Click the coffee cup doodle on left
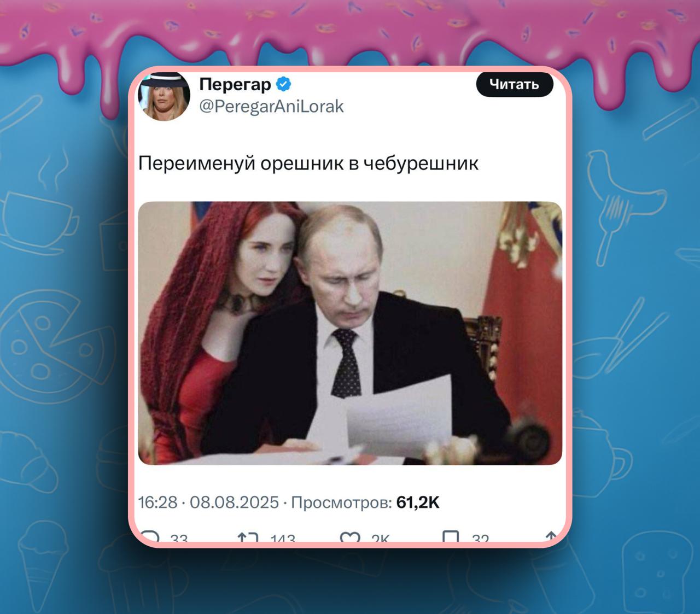Screen dimensions: 700x614 (38, 221)
